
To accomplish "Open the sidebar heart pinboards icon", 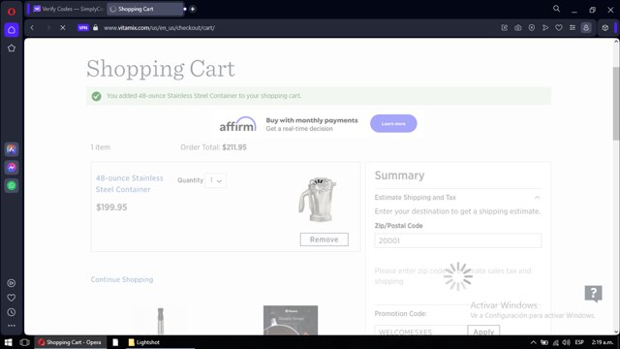I will (x=12, y=298).
